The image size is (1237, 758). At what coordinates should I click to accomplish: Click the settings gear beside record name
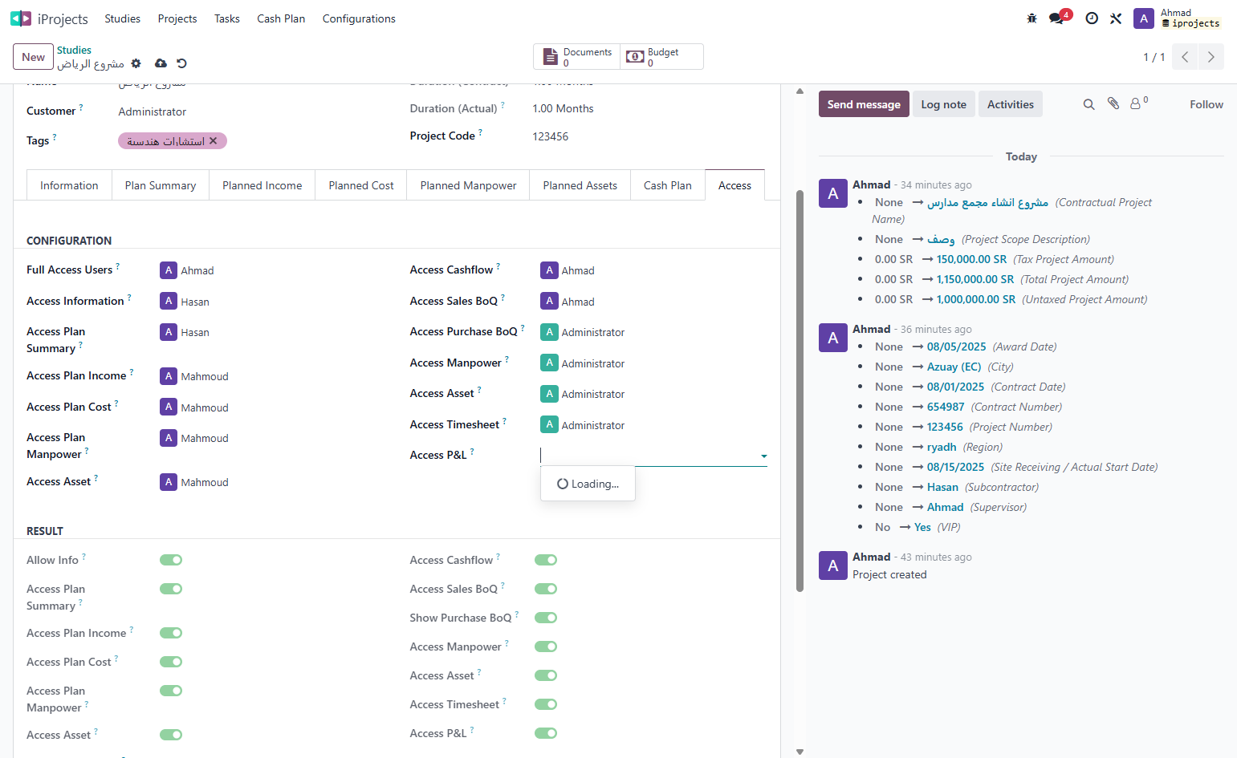click(136, 63)
